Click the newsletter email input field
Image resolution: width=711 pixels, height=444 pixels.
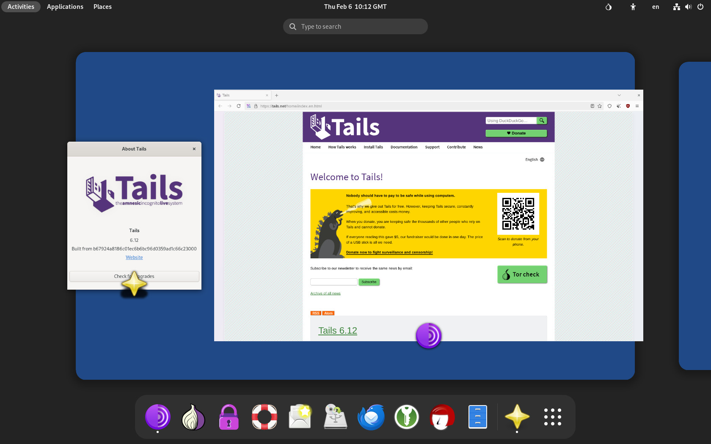pos(334,282)
